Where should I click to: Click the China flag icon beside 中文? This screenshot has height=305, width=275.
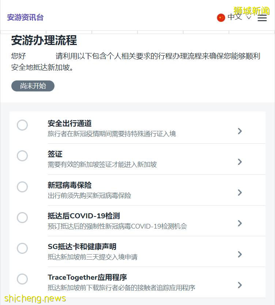[221, 17]
